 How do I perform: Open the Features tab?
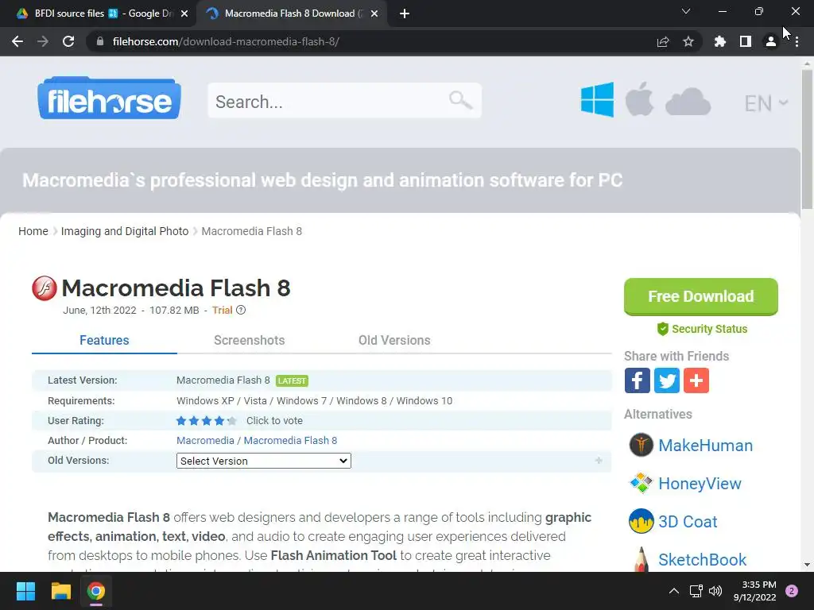(x=104, y=340)
